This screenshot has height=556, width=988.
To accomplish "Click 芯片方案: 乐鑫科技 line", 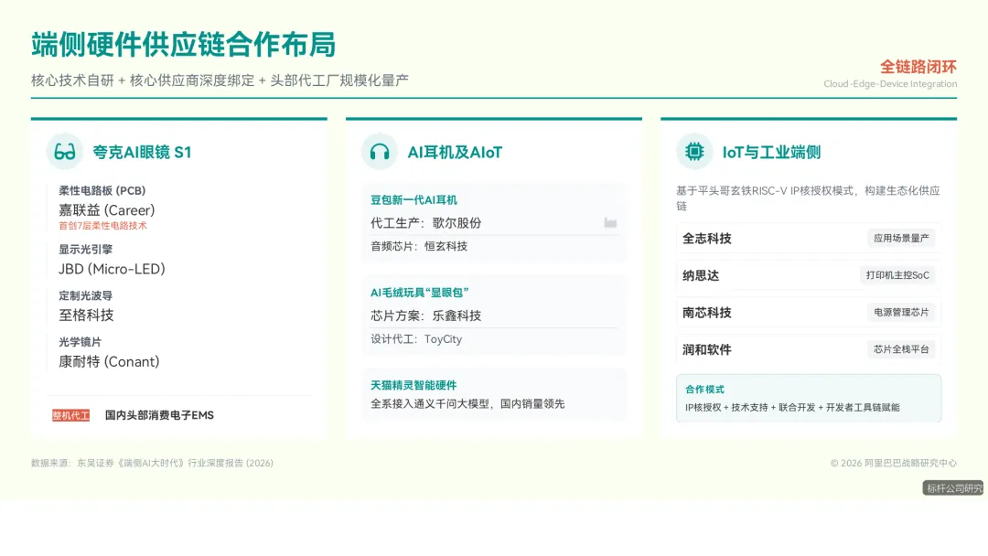I will tap(426, 315).
